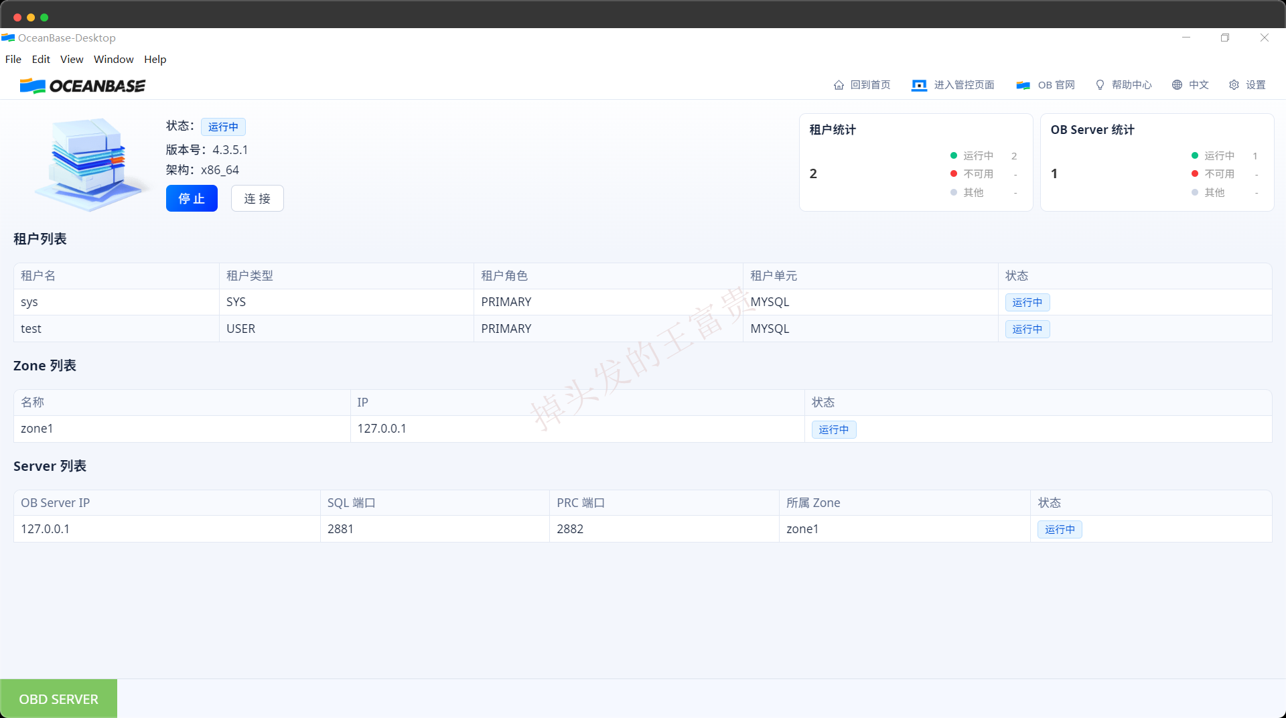Click 运行中 status tag in zone1 row
1286x718 pixels.
(834, 430)
